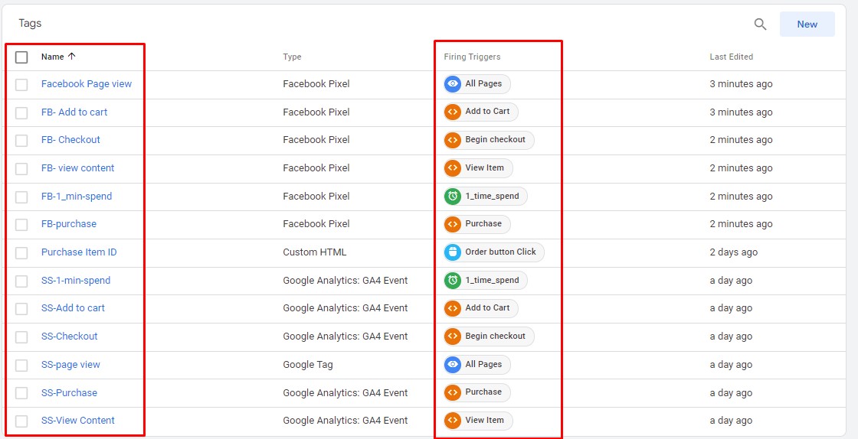Open the FB- Checkout tag link
This screenshot has height=439, width=858.
[x=70, y=140]
